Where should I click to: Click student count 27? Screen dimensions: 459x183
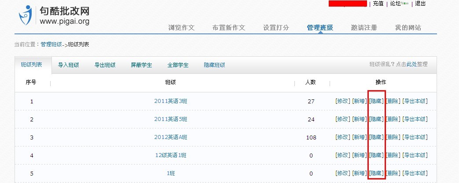click(x=311, y=102)
